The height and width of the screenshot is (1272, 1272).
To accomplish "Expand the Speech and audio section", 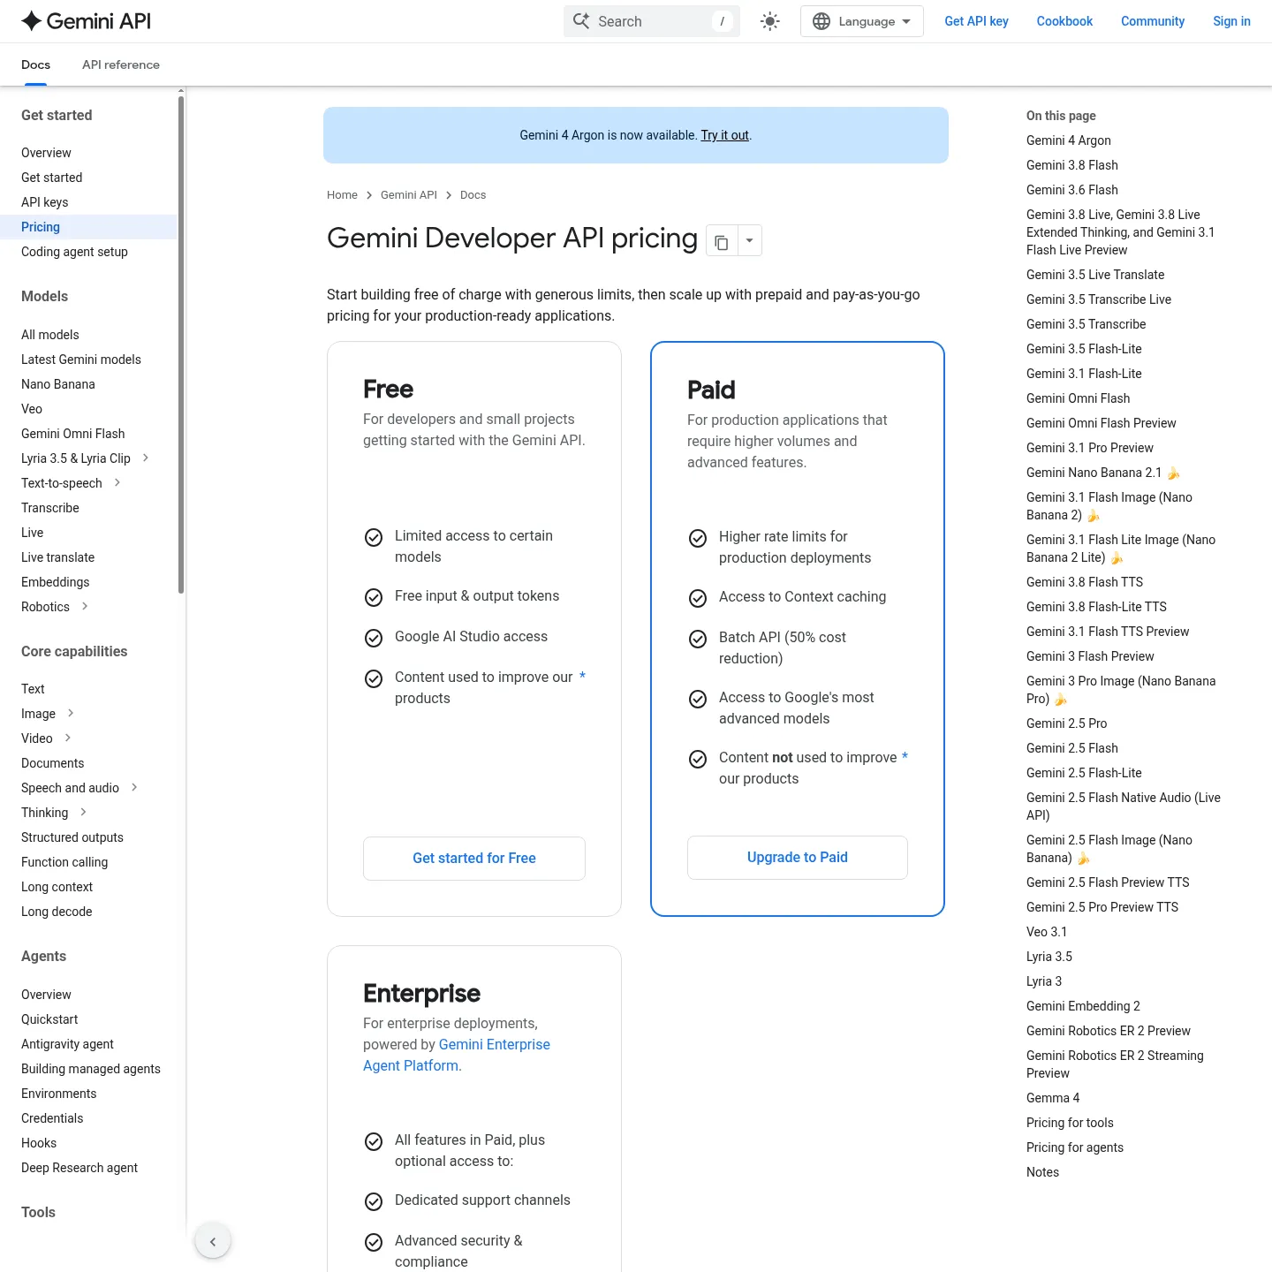I will click(134, 787).
